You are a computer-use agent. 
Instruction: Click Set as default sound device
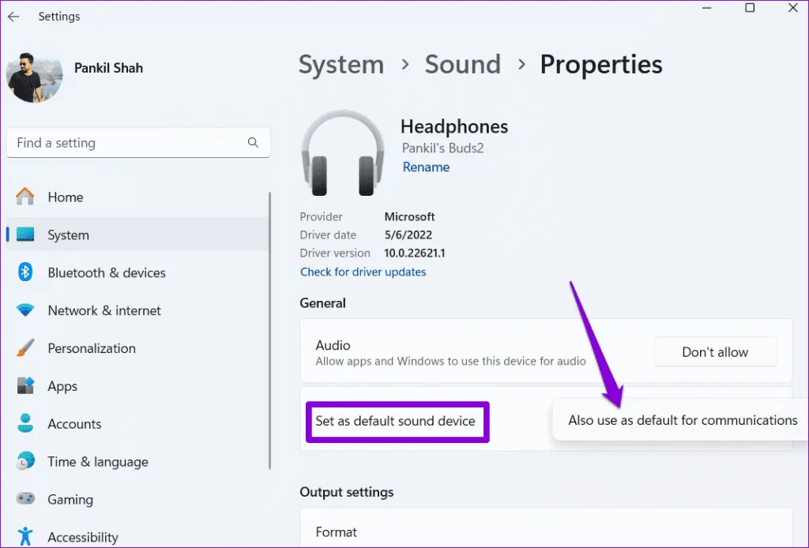click(396, 421)
